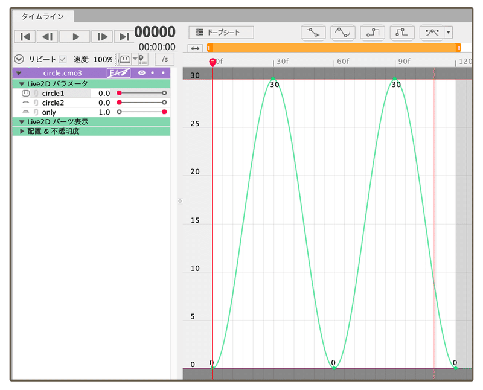Set stepped curve interpolation
The width and height of the screenshot is (483, 390).
pos(373,33)
